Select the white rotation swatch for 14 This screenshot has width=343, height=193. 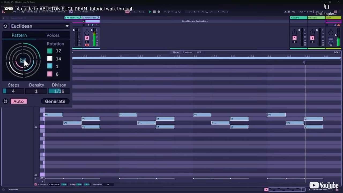tap(50, 59)
